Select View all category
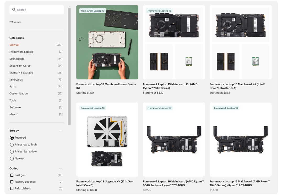 pos(14,45)
